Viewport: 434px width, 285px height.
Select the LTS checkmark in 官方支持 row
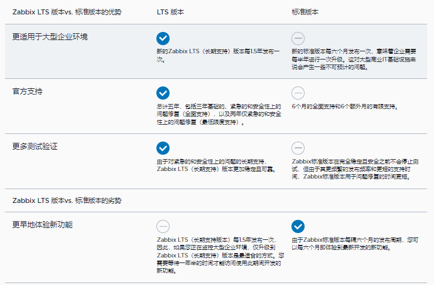163,93
